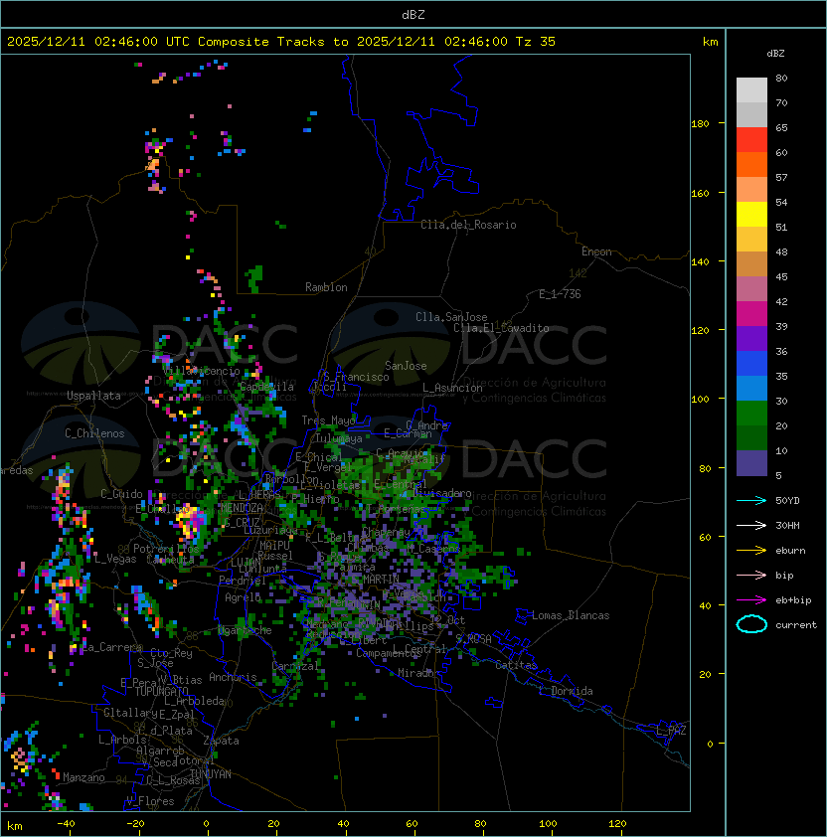Click the Villavicencio label

point(201,371)
